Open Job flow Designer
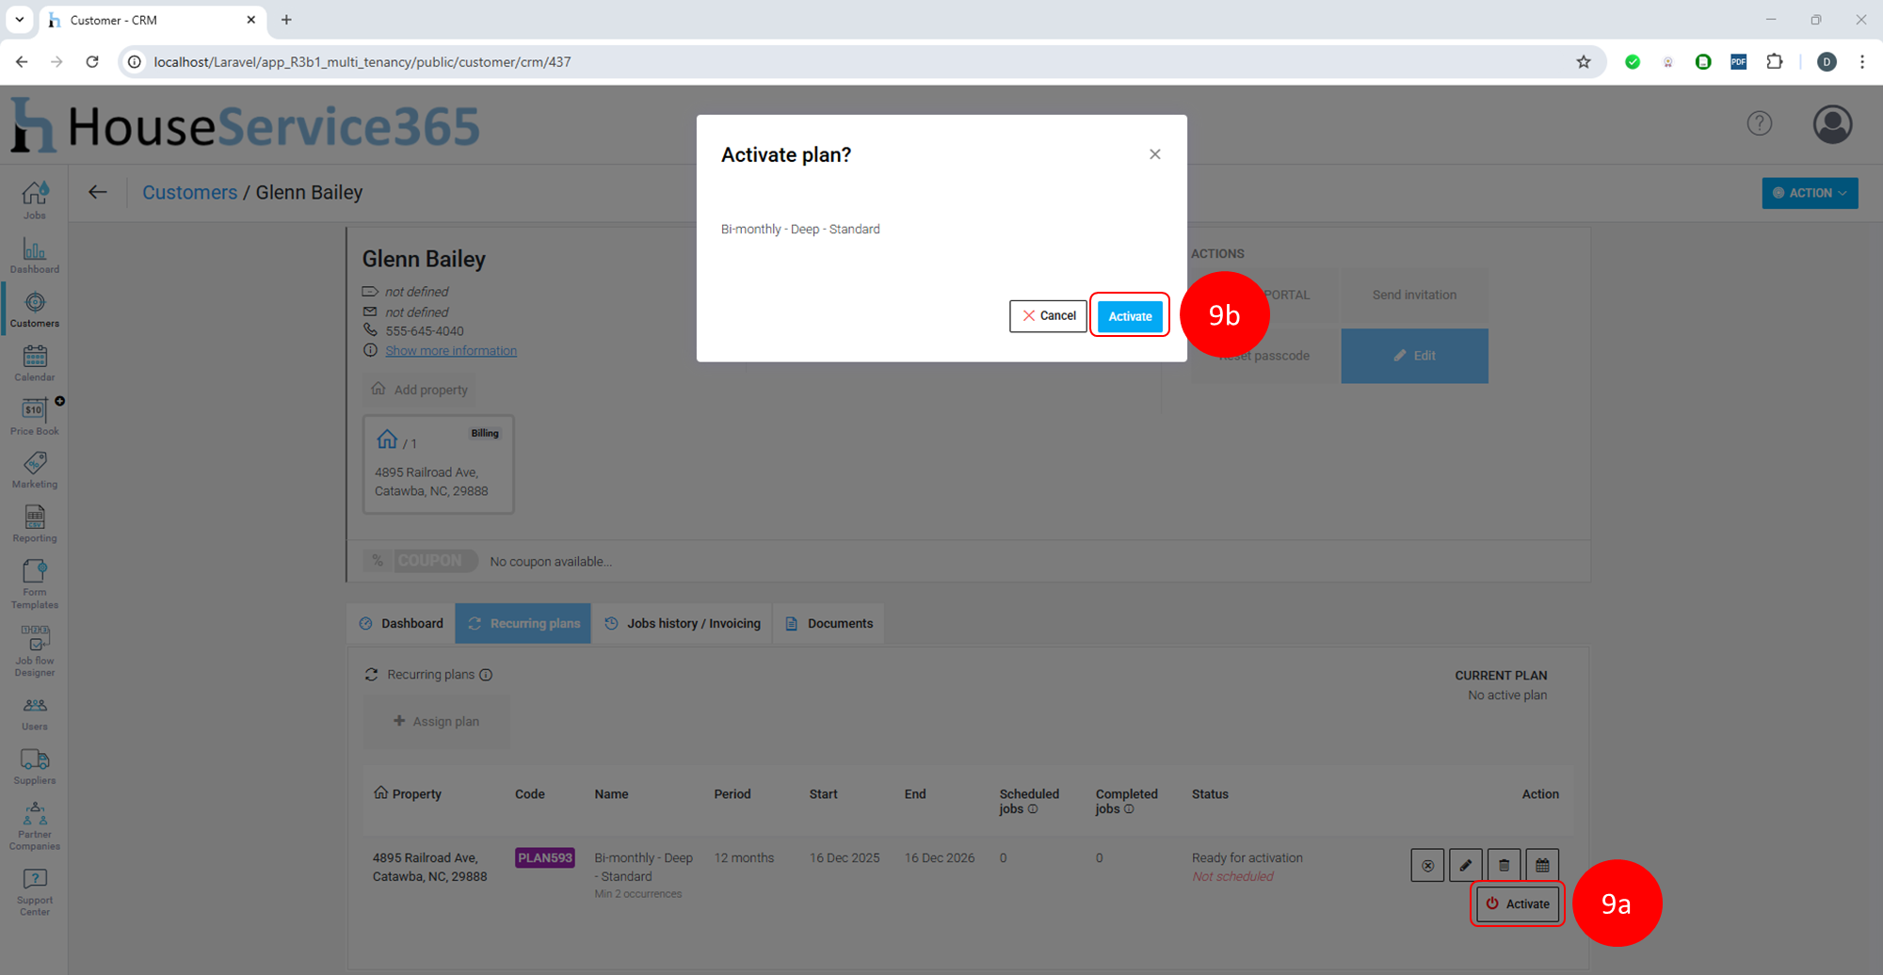1883x975 pixels. [x=35, y=651]
